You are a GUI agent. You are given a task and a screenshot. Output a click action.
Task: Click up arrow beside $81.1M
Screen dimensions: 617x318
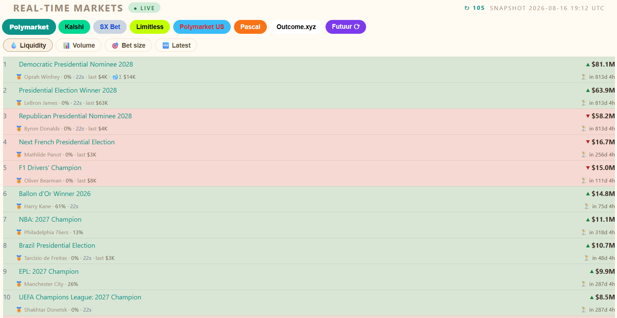tap(588, 64)
